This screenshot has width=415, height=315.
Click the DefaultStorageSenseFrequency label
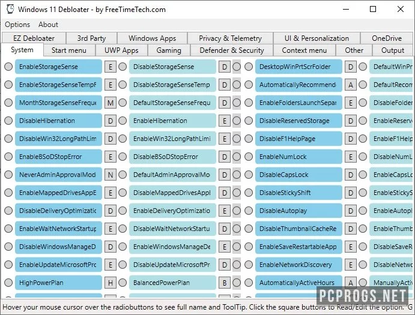coord(172,103)
